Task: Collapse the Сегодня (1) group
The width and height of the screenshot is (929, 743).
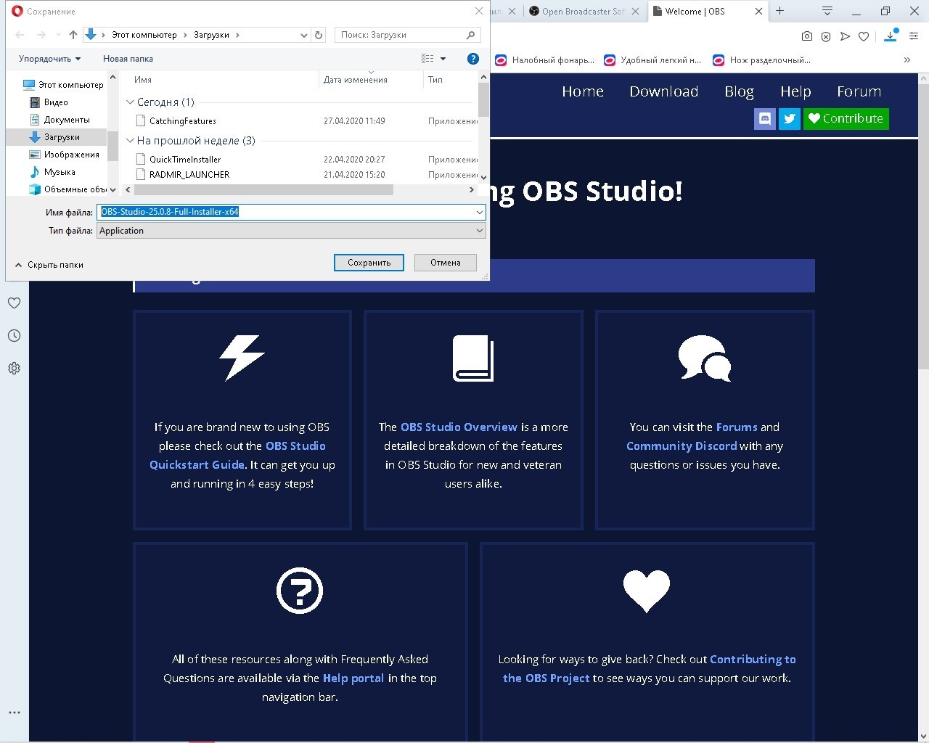Action: 131,102
